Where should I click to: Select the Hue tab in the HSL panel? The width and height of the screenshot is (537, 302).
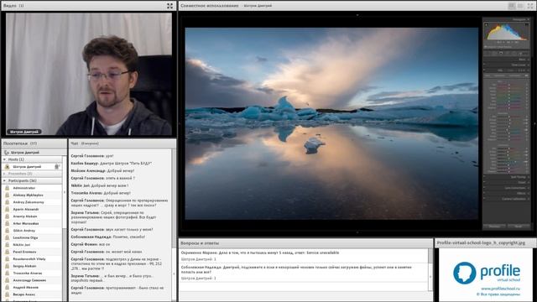coord(487,75)
